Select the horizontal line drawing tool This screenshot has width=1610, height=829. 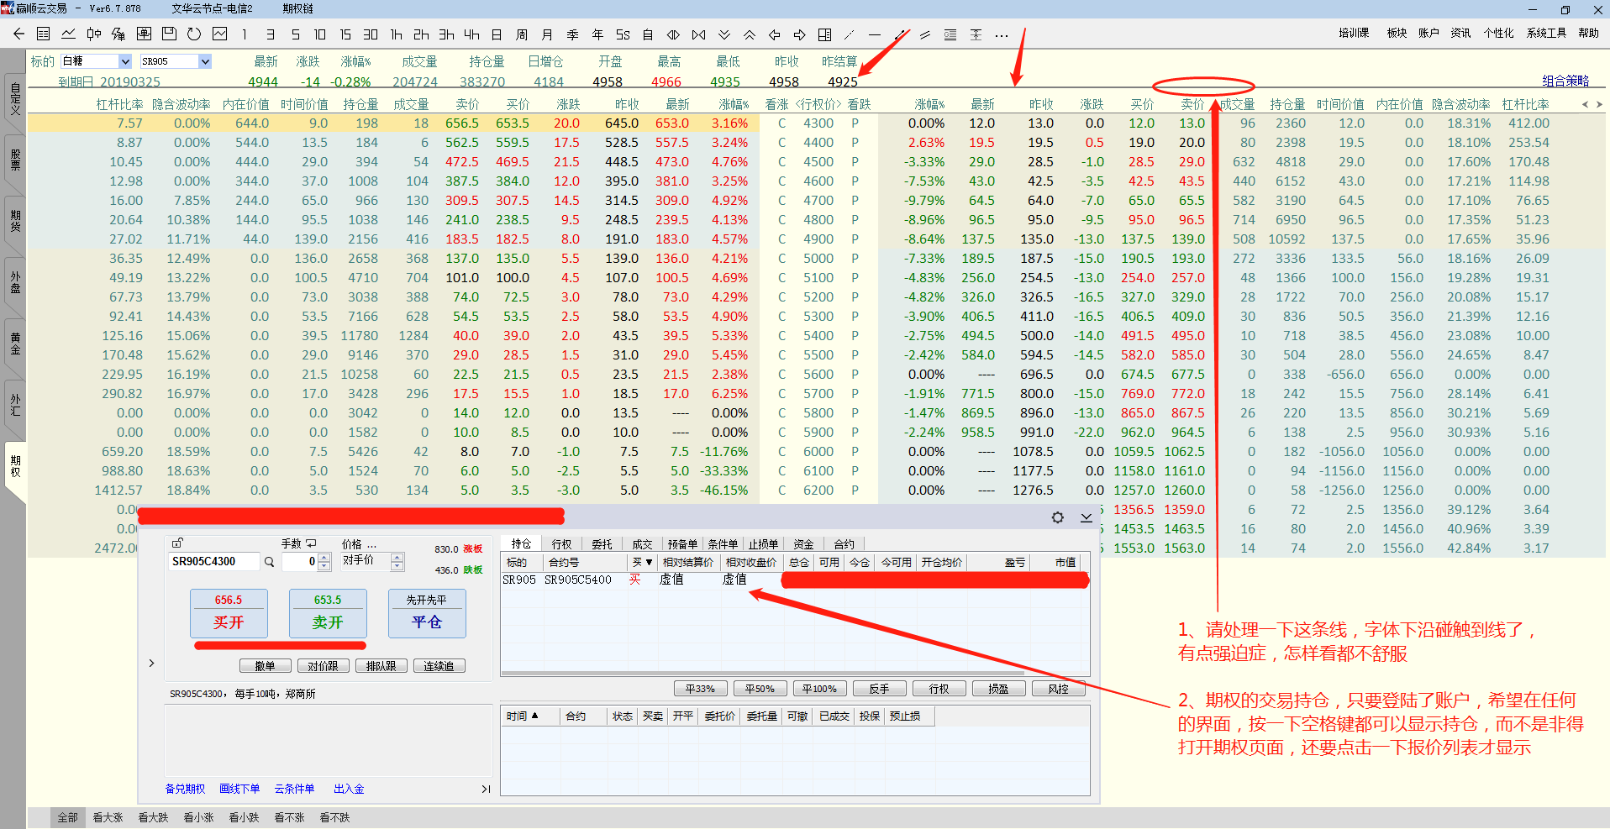[875, 34]
